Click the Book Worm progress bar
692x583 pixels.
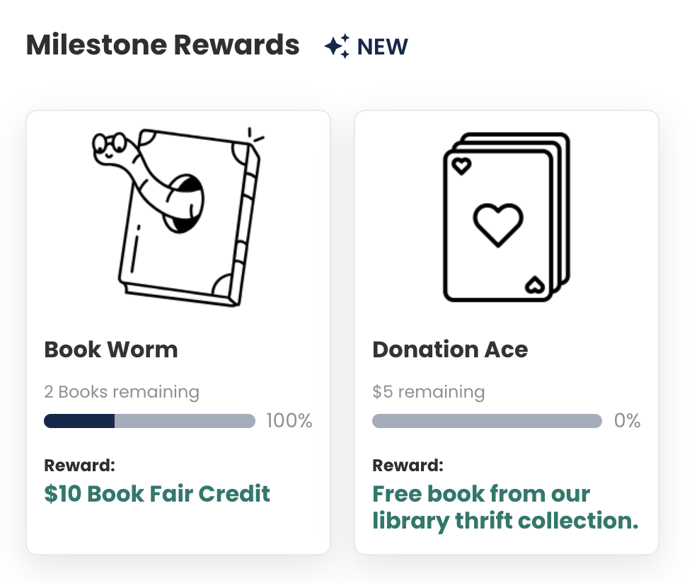[149, 421]
